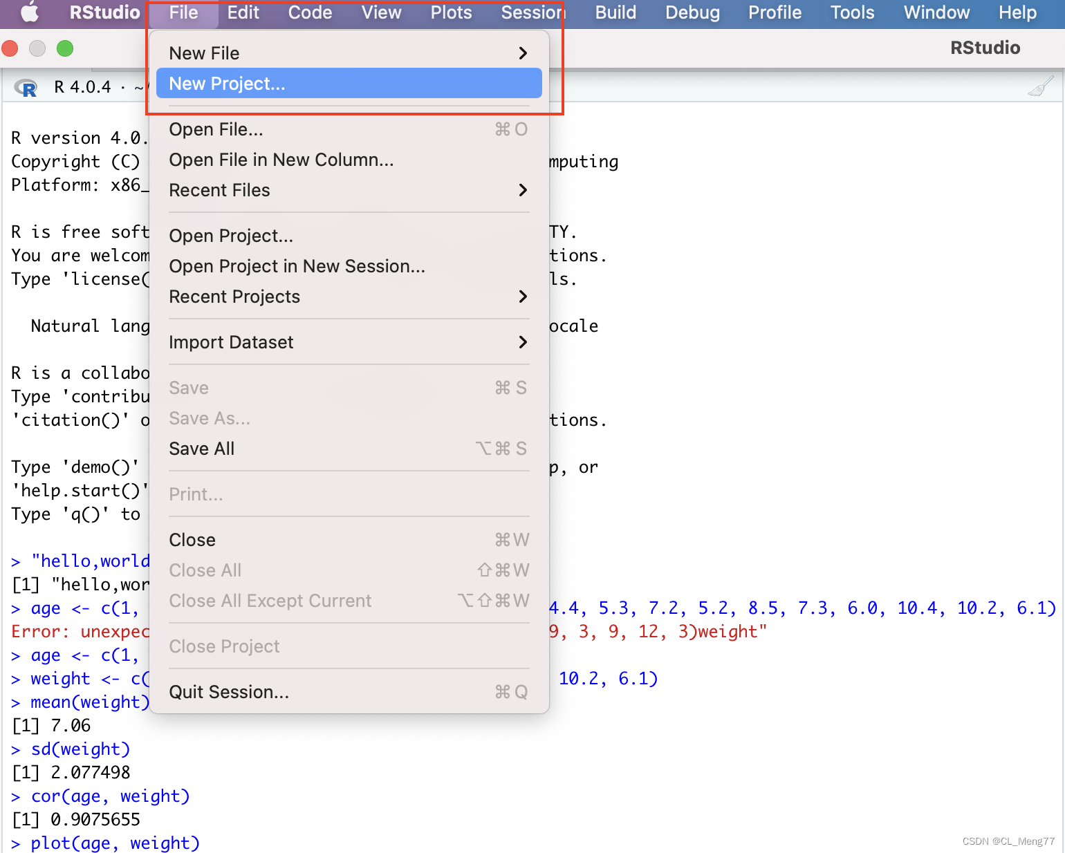Click the Print... menu item
Screen dimensions: 1065x853
click(349, 494)
